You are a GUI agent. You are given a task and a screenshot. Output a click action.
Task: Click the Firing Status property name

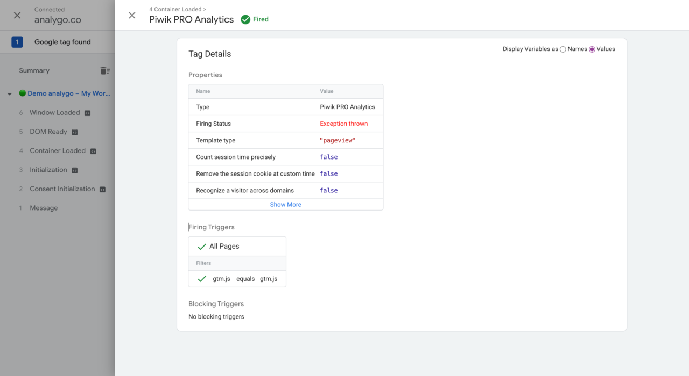(x=213, y=124)
